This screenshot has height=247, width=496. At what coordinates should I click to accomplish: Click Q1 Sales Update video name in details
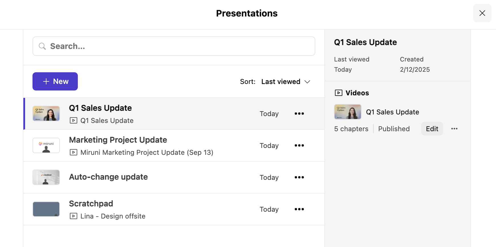[393, 112]
